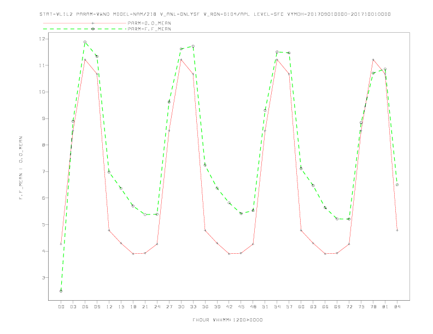Click x-axis tick label 06

click(85, 307)
